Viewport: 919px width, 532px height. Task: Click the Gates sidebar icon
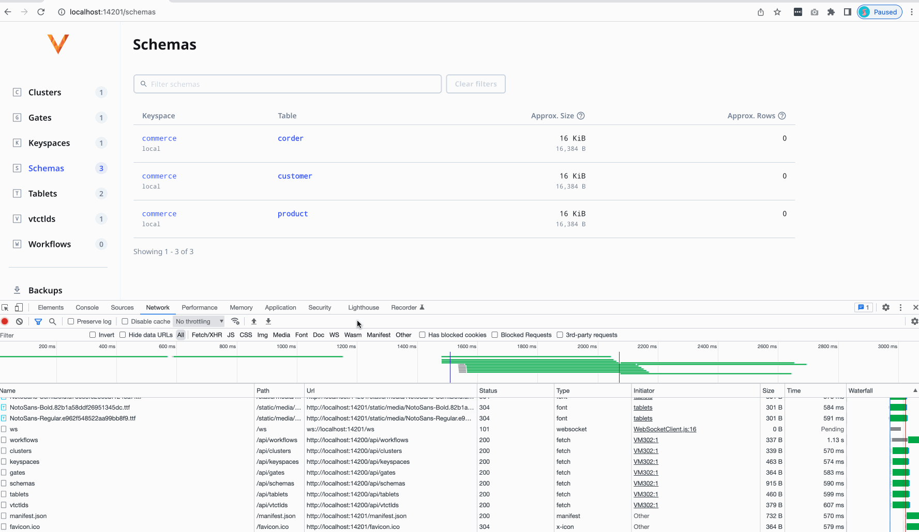click(x=17, y=118)
